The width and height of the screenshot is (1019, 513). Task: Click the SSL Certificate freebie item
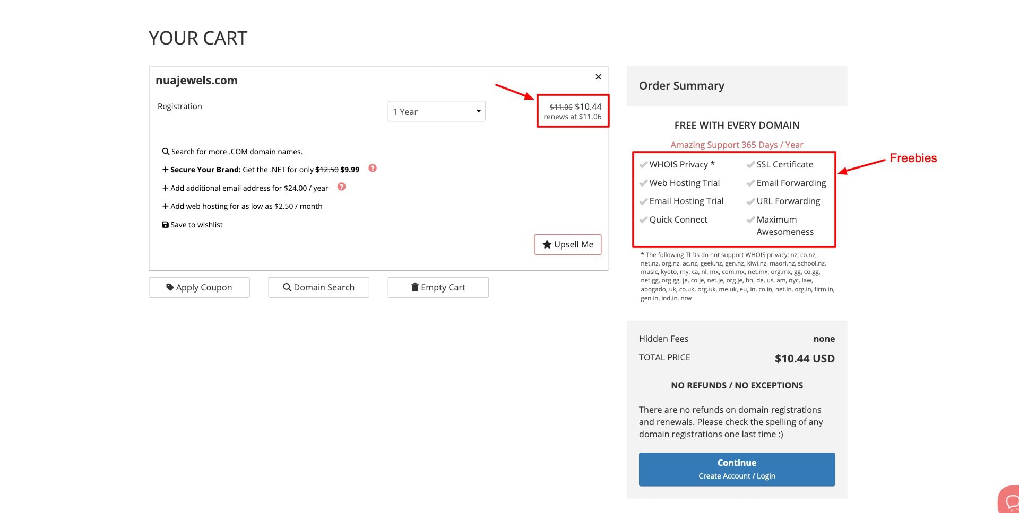pyautogui.click(x=784, y=164)
